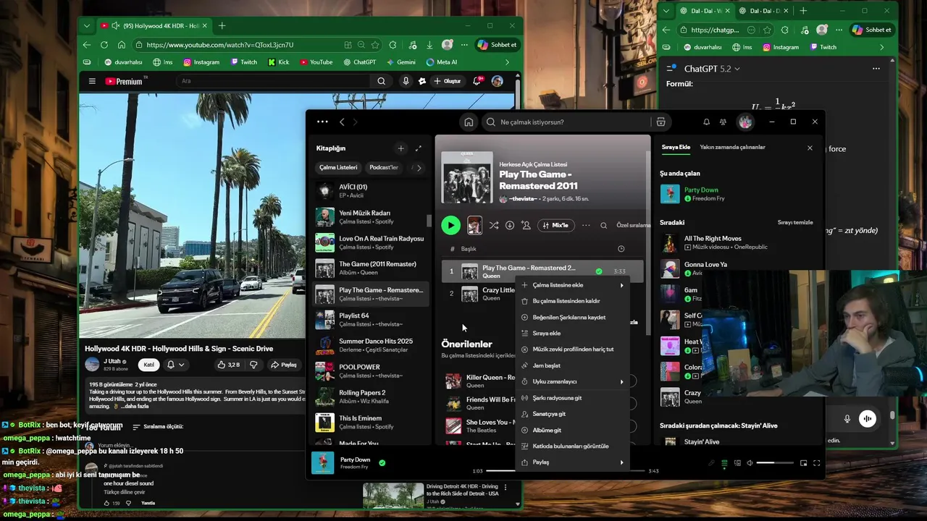
Task: Unmute the YouTube tab speaker icon
Action: (x=115, y=26)
